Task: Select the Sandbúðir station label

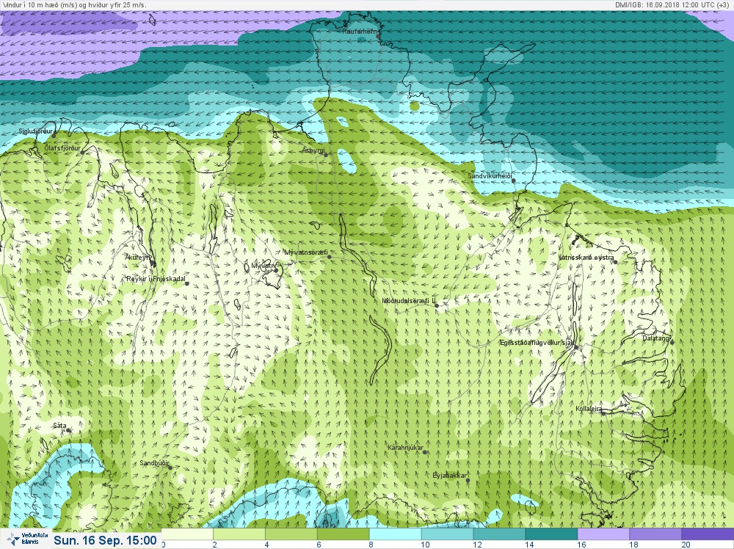Action: (154, 463)
